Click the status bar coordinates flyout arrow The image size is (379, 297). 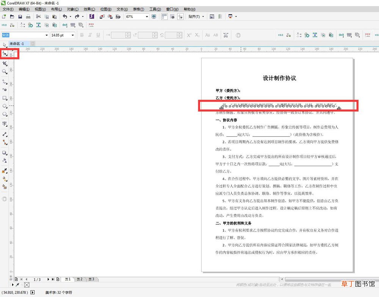point(32,292)
